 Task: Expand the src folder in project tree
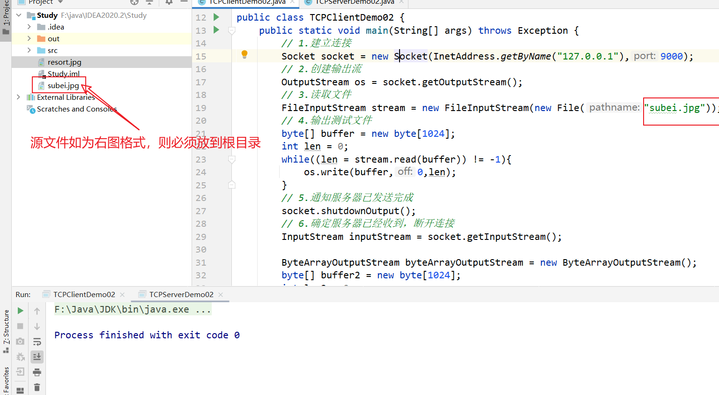click(x=29, y=50)
